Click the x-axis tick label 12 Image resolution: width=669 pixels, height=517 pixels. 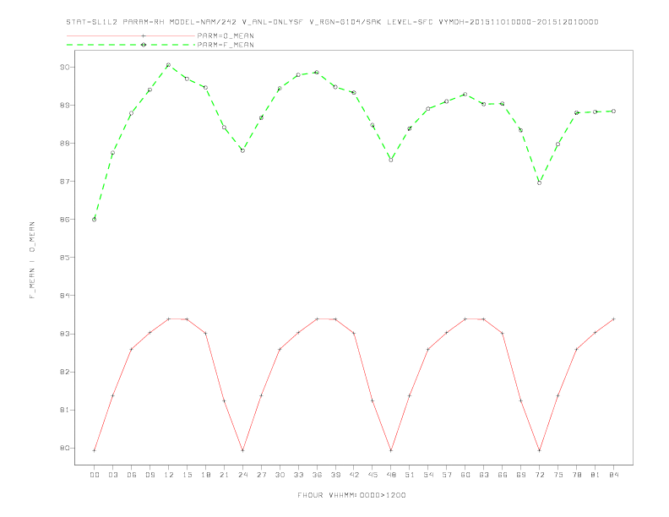[169, 475]
